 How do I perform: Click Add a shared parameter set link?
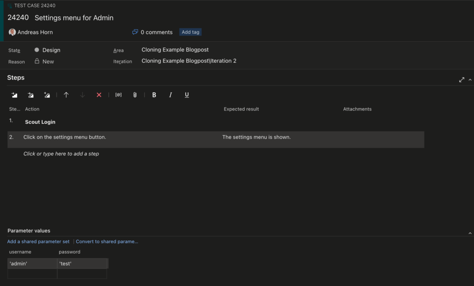click(38, 242)
